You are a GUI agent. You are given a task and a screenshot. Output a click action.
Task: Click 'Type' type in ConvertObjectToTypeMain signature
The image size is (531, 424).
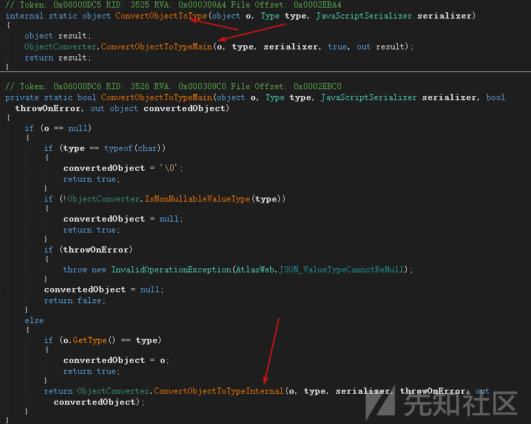click(x=275, y=97)
